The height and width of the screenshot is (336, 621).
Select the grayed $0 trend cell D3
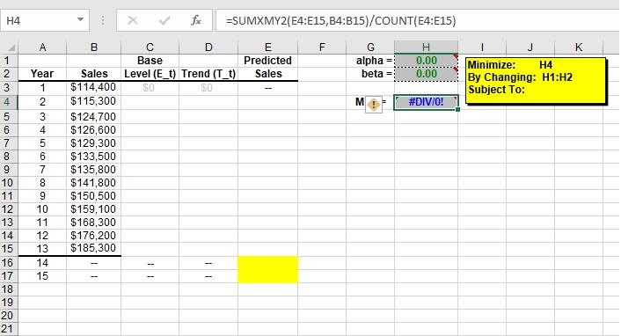(208, 88)
